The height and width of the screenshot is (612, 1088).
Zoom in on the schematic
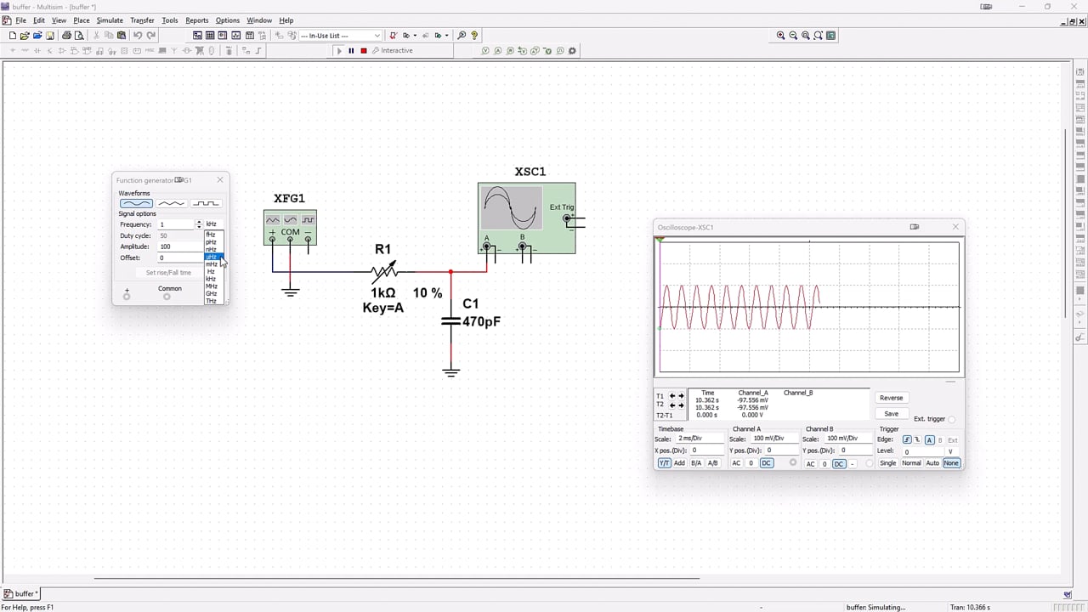click(780, 36)
